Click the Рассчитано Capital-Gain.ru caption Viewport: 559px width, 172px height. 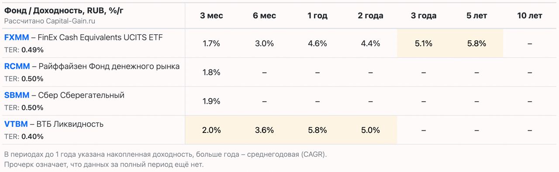click(50, 20)
